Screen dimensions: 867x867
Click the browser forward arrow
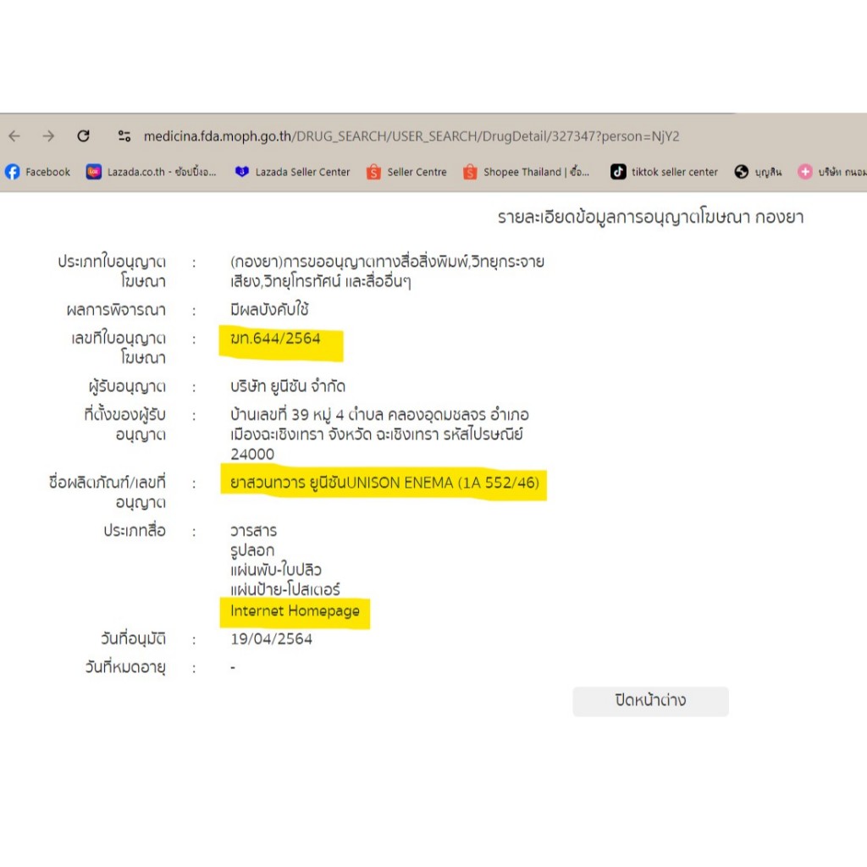click(48, 136)
